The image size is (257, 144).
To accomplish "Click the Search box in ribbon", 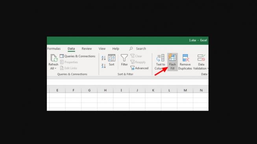I will (138, 49).
